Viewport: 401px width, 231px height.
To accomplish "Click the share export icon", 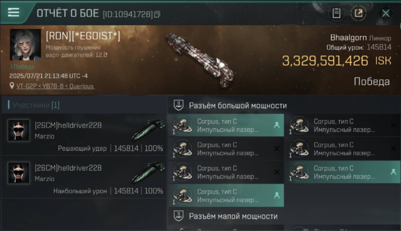I will [358, 13].
